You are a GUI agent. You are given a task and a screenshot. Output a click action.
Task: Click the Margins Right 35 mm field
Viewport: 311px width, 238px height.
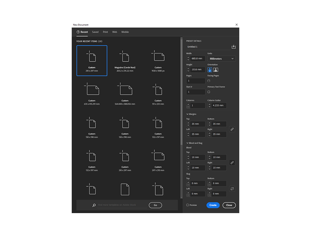coord(219,134)
